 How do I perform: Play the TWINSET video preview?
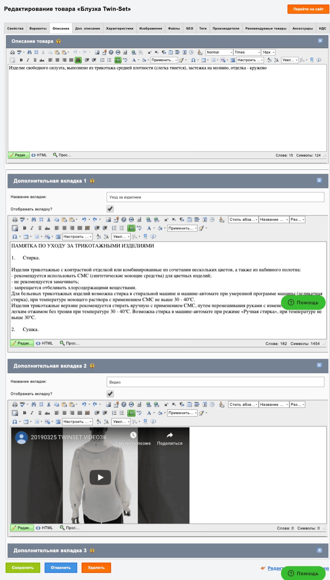(x=100, y=477)
